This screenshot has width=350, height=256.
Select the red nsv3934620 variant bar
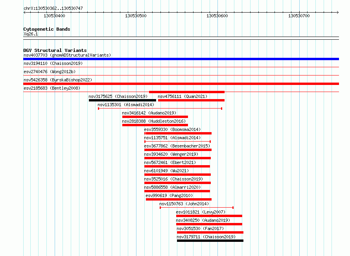click(177, 158)
